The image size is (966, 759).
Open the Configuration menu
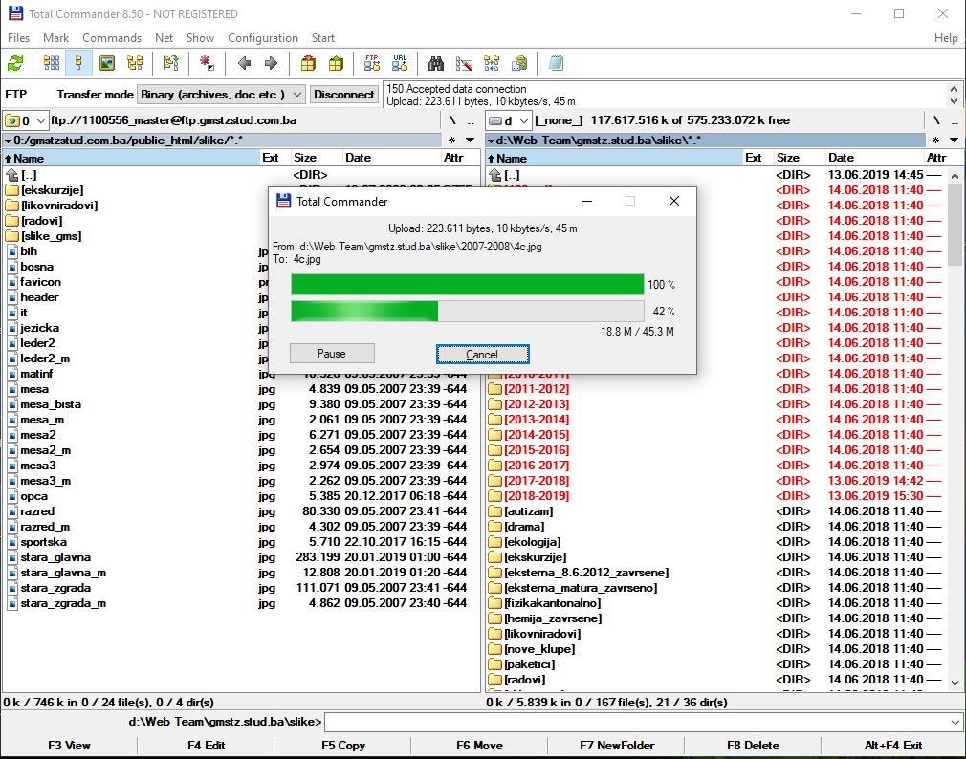(x=263, y=38)
